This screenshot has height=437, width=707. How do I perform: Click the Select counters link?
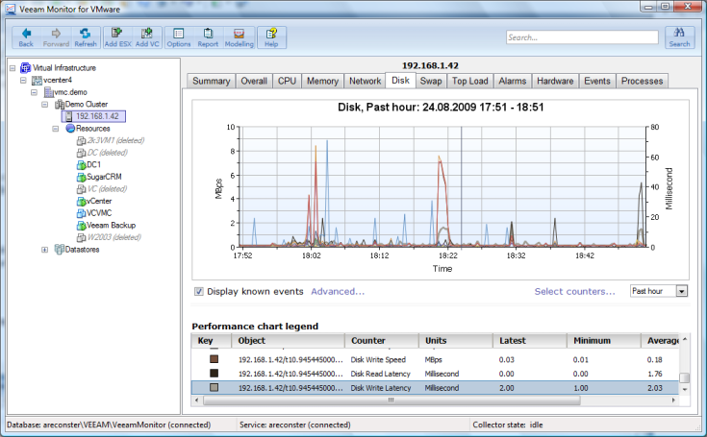coord(575,291)
